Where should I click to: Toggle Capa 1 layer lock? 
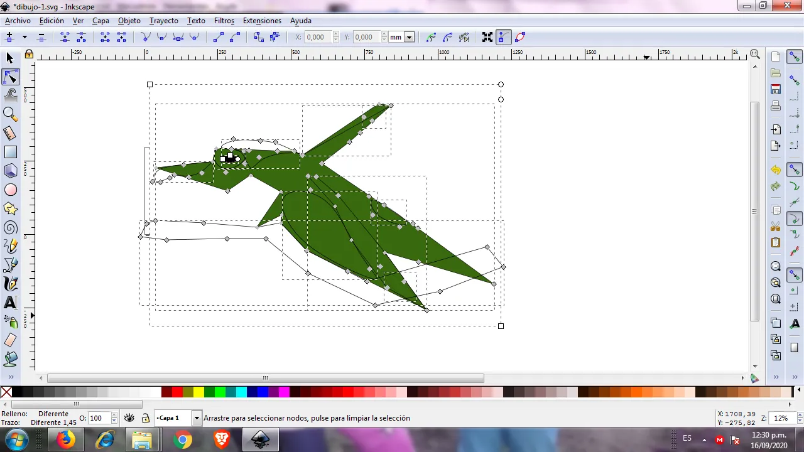tap(145, 418)
